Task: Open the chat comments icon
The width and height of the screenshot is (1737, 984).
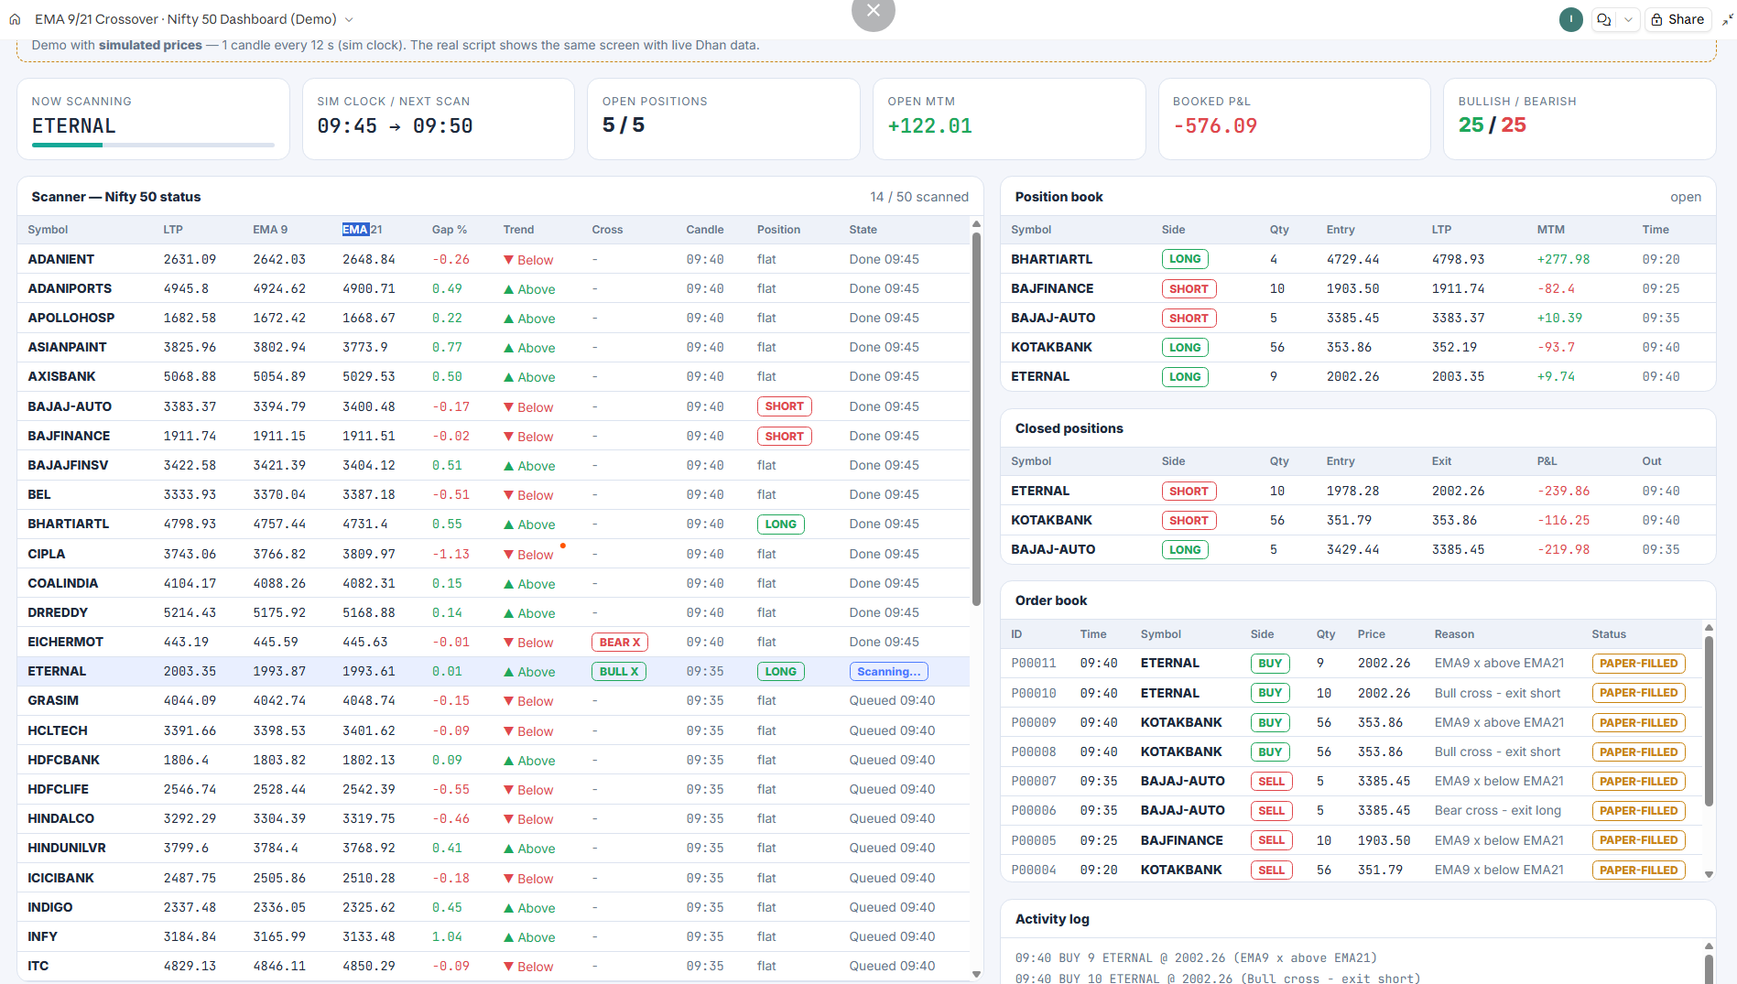Action: (1604, 19)
